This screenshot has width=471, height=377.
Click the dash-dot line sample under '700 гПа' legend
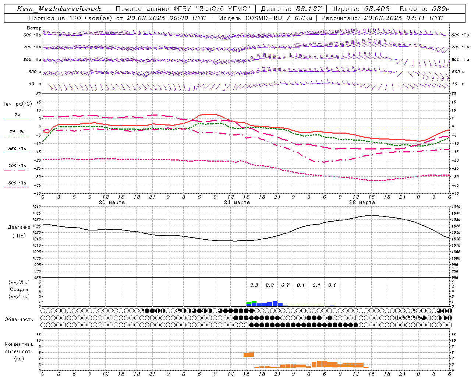click(17, 170)
